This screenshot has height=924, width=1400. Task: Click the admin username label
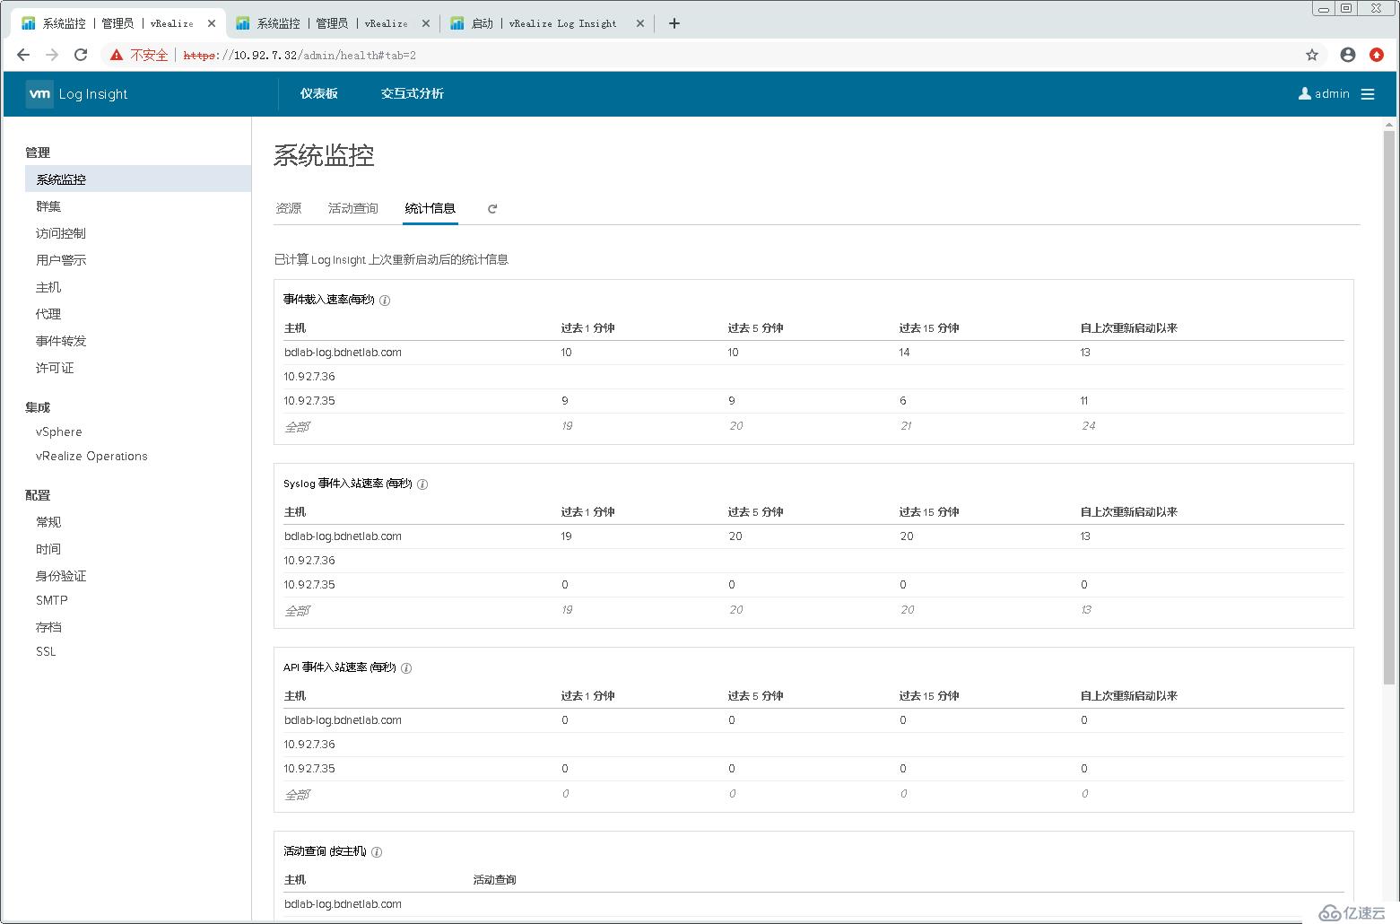1332,93
